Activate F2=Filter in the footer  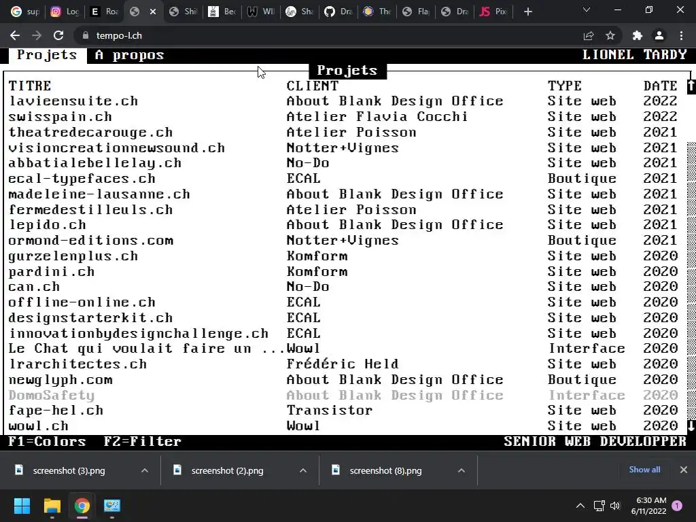(x=143, y=441)
